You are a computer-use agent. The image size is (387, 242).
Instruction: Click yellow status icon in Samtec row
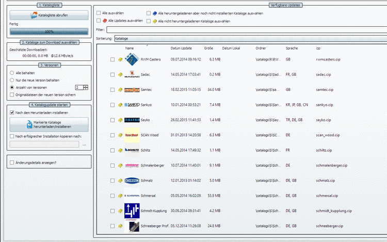coord(120,90)
